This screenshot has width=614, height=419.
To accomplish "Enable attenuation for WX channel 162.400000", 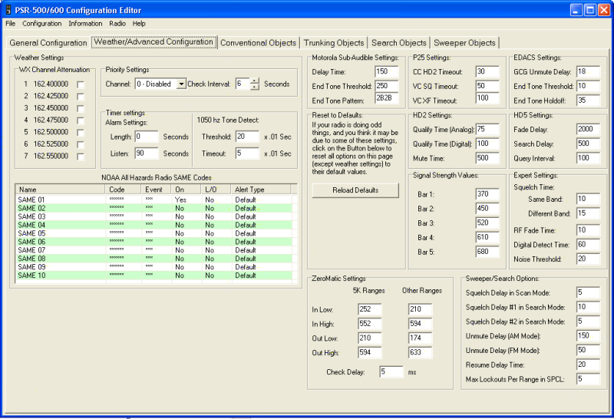I will (x=80, y=84).
